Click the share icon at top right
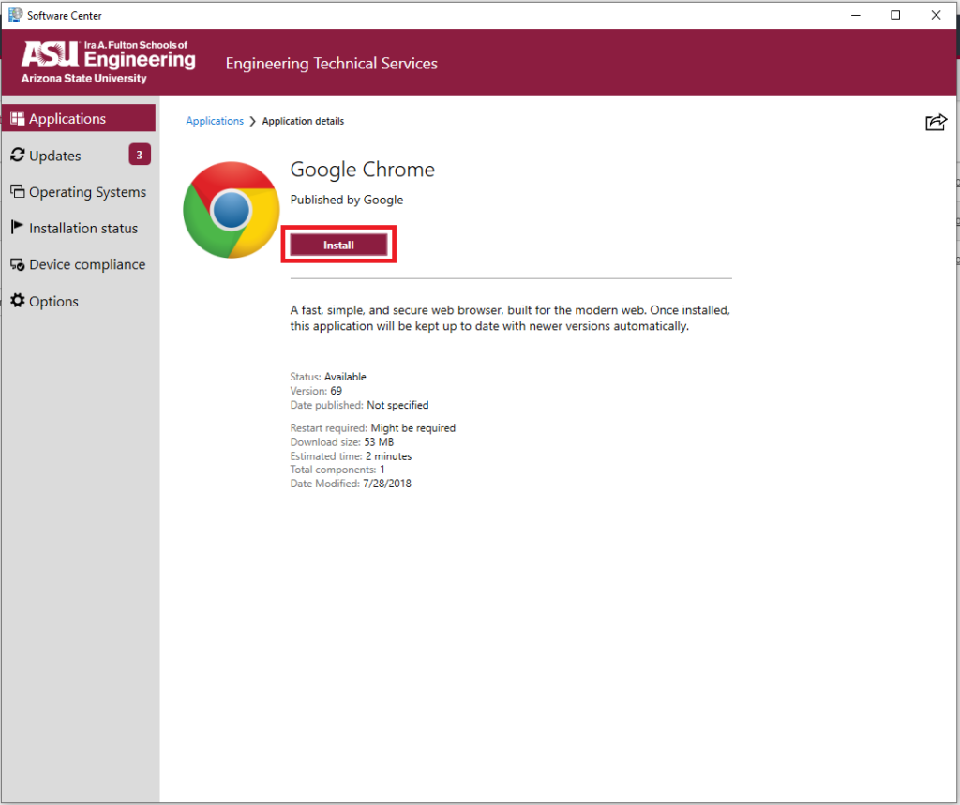The width and height of the screenshot is (960, 805). [x=937, y=122]
